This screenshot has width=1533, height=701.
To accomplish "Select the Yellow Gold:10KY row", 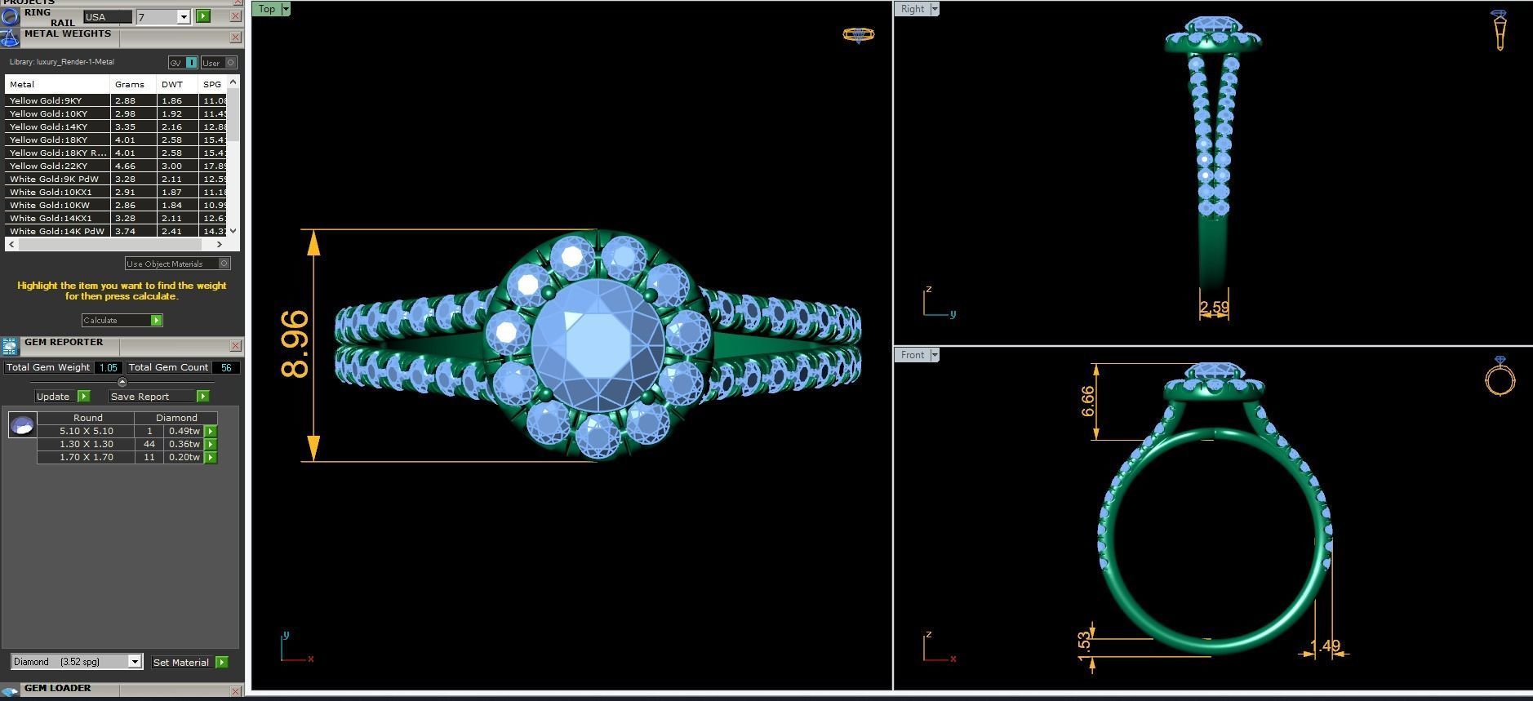I will click(116, 113).
